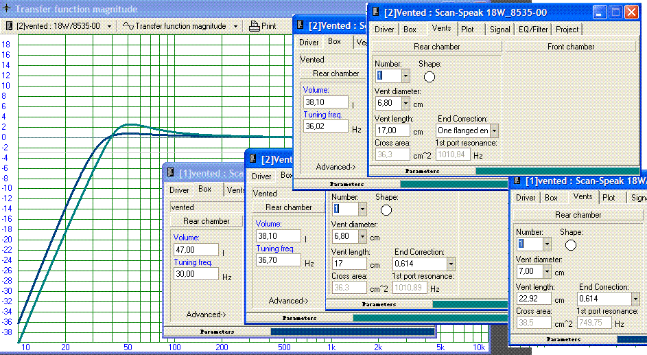The image size is (647, 355).
Task: Open Project tab in front [2]Vented window
Action: [567, 30]
